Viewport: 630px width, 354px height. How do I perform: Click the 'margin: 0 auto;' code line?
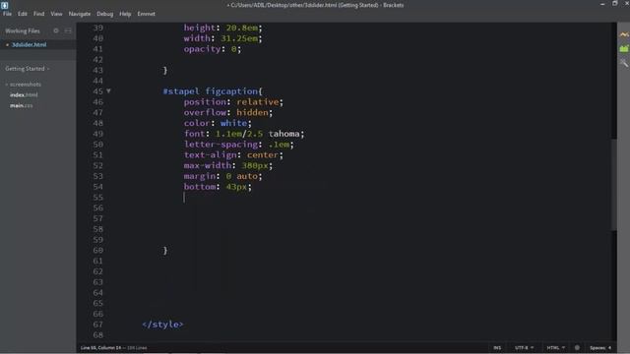click(x=223, y=176)
